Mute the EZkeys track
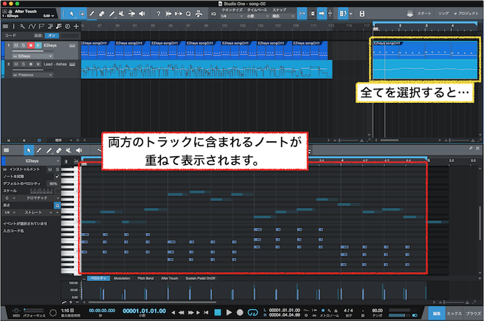Viewport: 484px width, 321px height. 16,45
